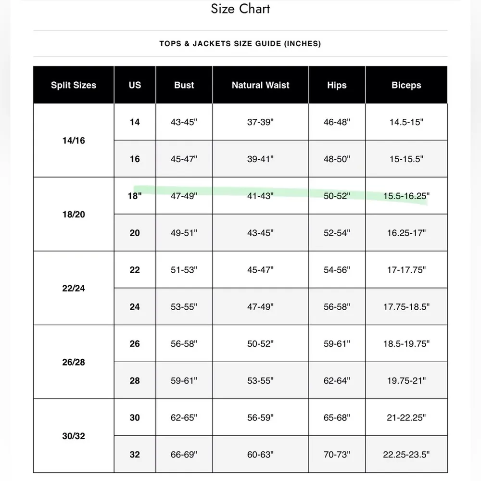Image resolution: width=481 pixels, height=481 pixels.
Task: Select the biceps value for US 28
Action: tap(406, 381)
